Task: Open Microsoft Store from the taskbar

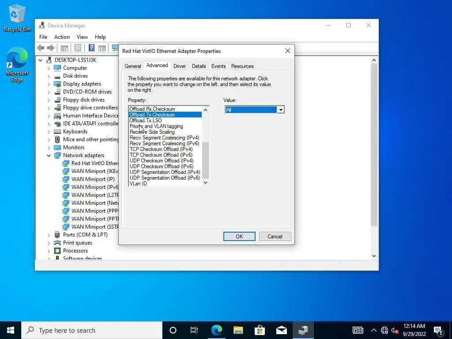Action: click(260, 330)
